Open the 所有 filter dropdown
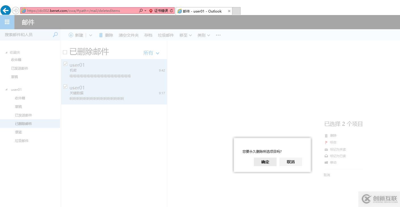Screen dimensions: 400x207 coord(151,53)
